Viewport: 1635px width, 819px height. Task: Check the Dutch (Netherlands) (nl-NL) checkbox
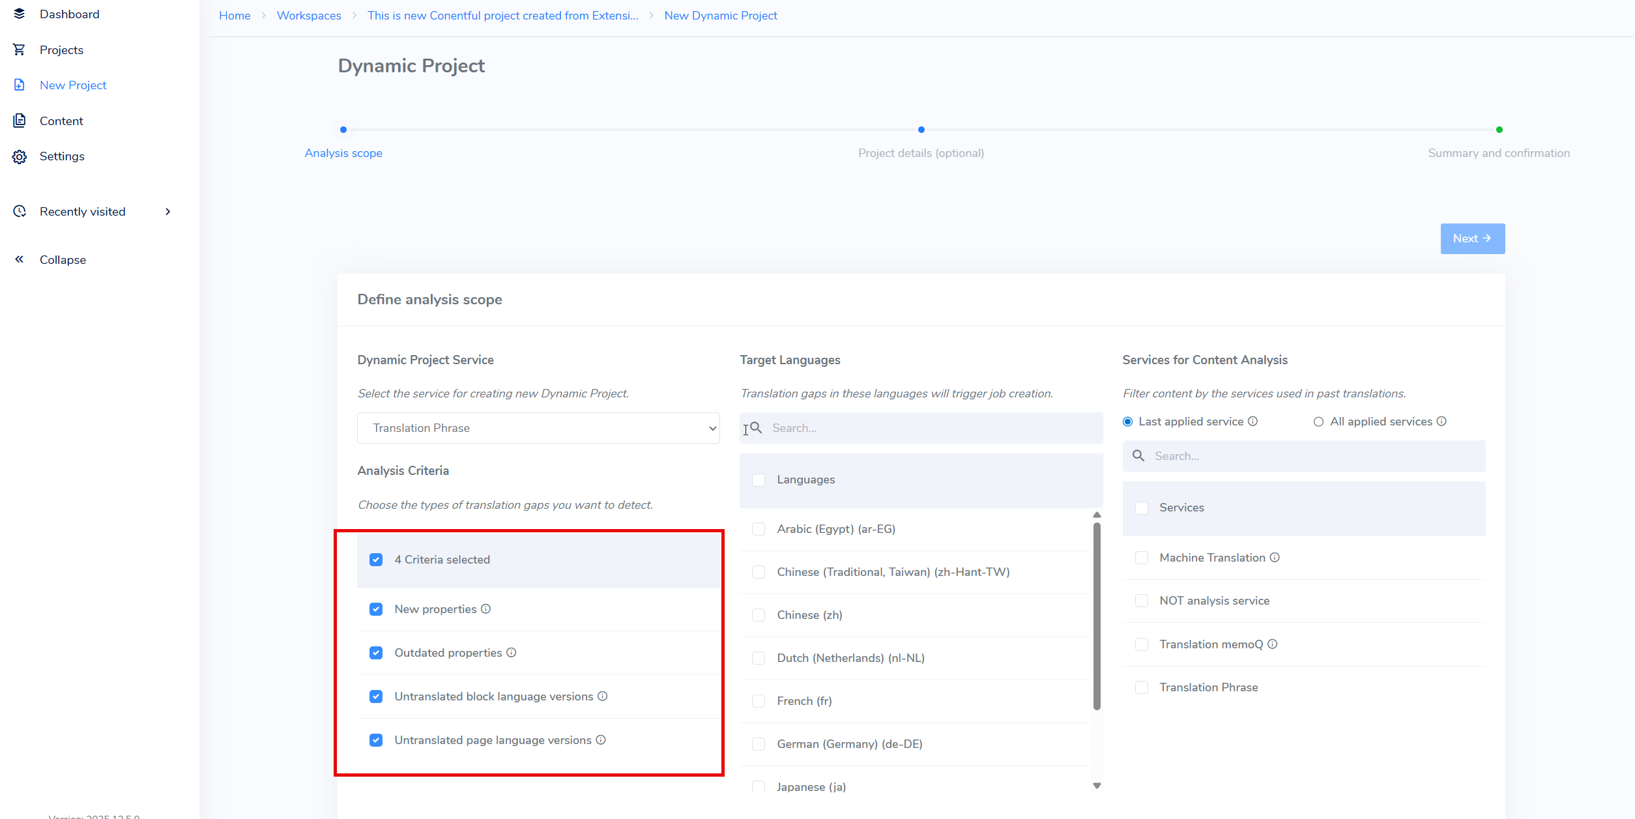click(x=759, y=658)
